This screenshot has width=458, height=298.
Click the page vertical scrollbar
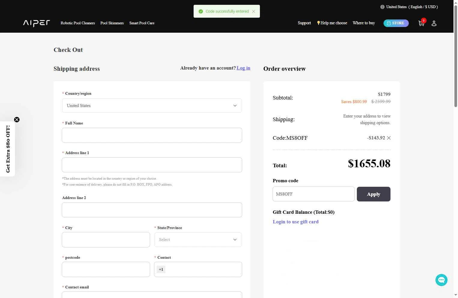pos(456,56)
